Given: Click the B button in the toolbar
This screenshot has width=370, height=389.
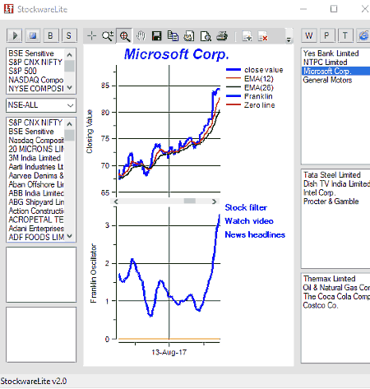Looking at the screenshot, I should tap(51, 35).
